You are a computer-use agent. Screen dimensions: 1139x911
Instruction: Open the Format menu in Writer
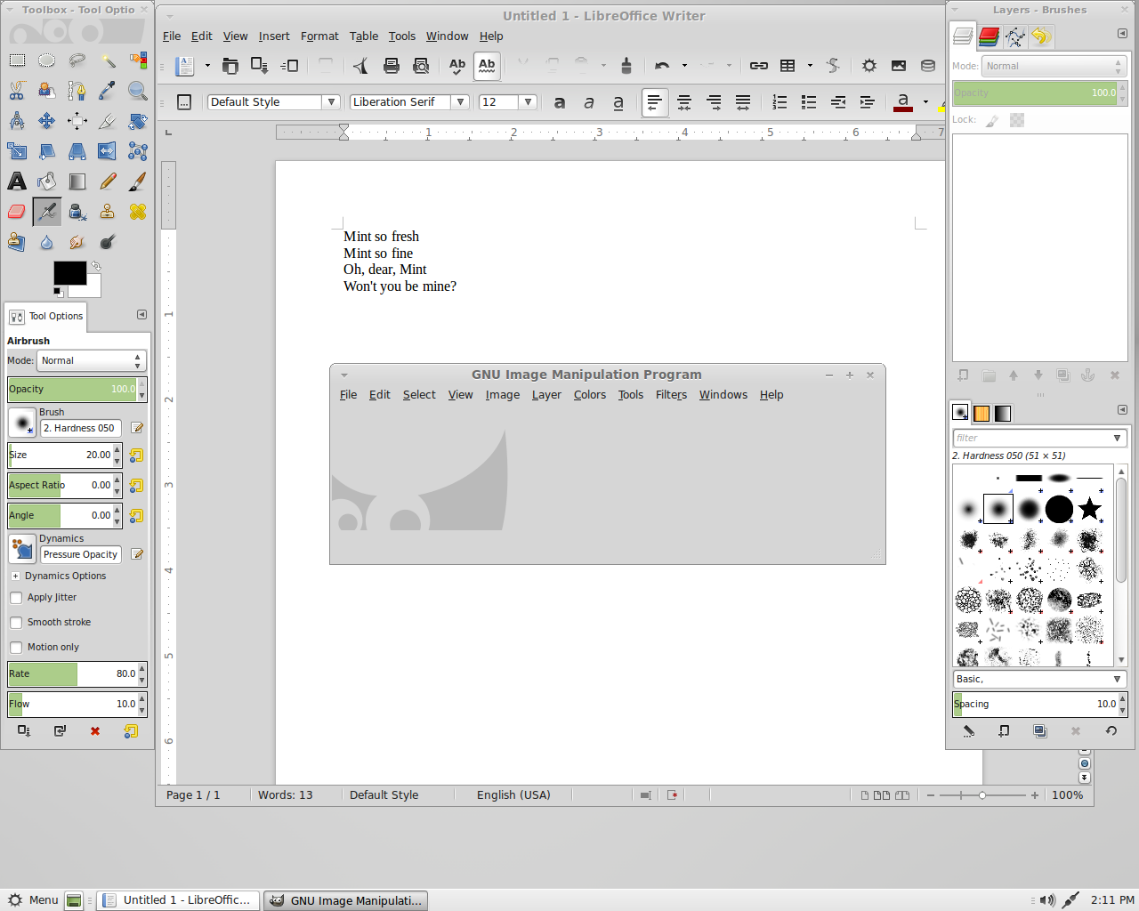click(x=319, y=36)
